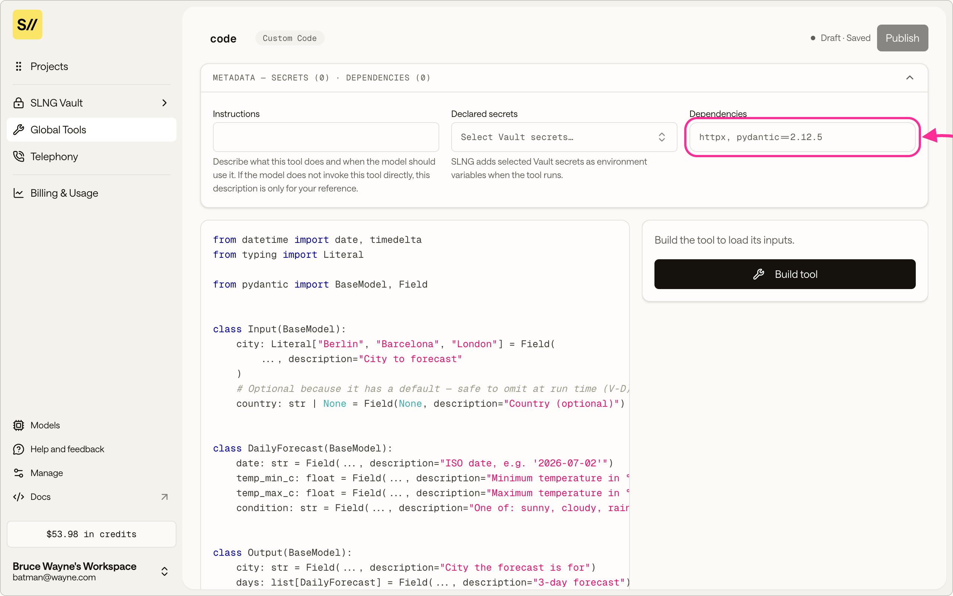Click the Projects grid icon
This screenshot has width=953, height=596.
pos(19,66)
